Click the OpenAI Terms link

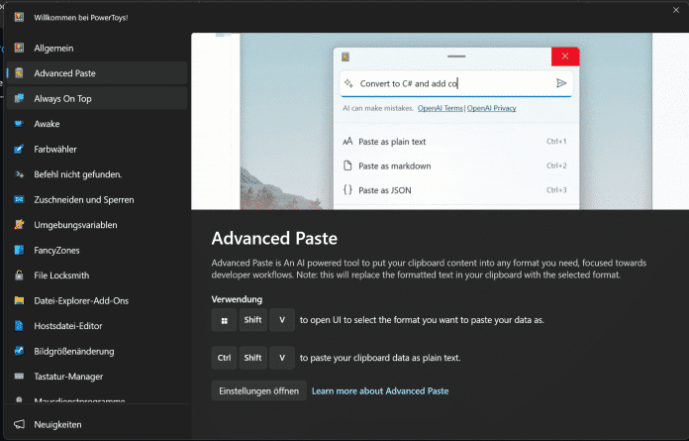[x=440, y=108]
